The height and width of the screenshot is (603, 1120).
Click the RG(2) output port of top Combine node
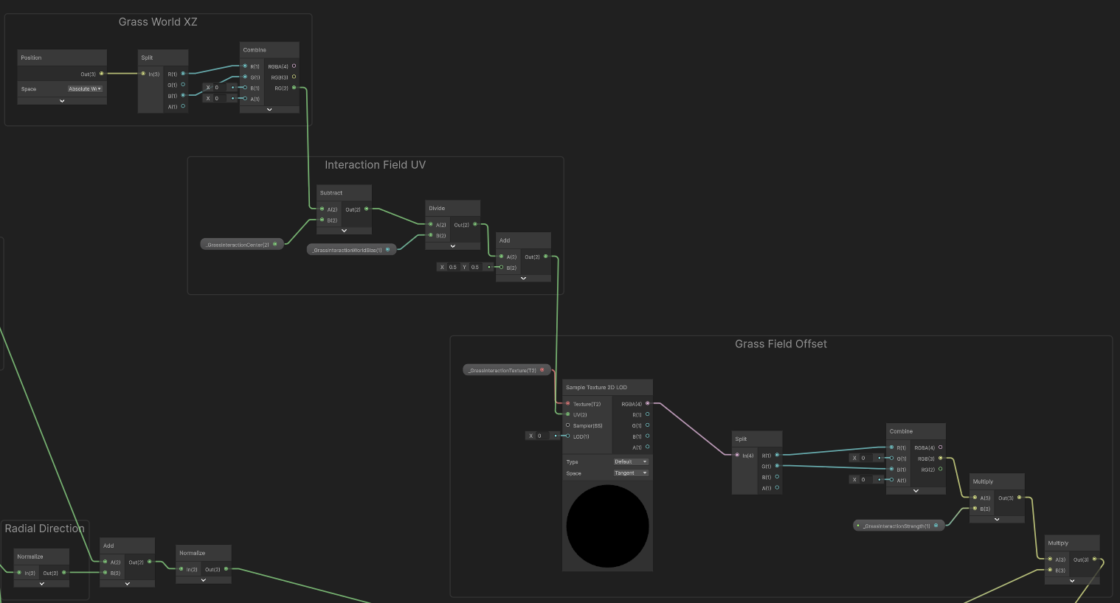294,88
